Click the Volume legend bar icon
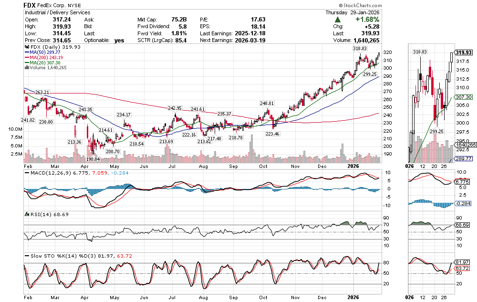This screenshot has height=302, width=477. click(26, 68)
